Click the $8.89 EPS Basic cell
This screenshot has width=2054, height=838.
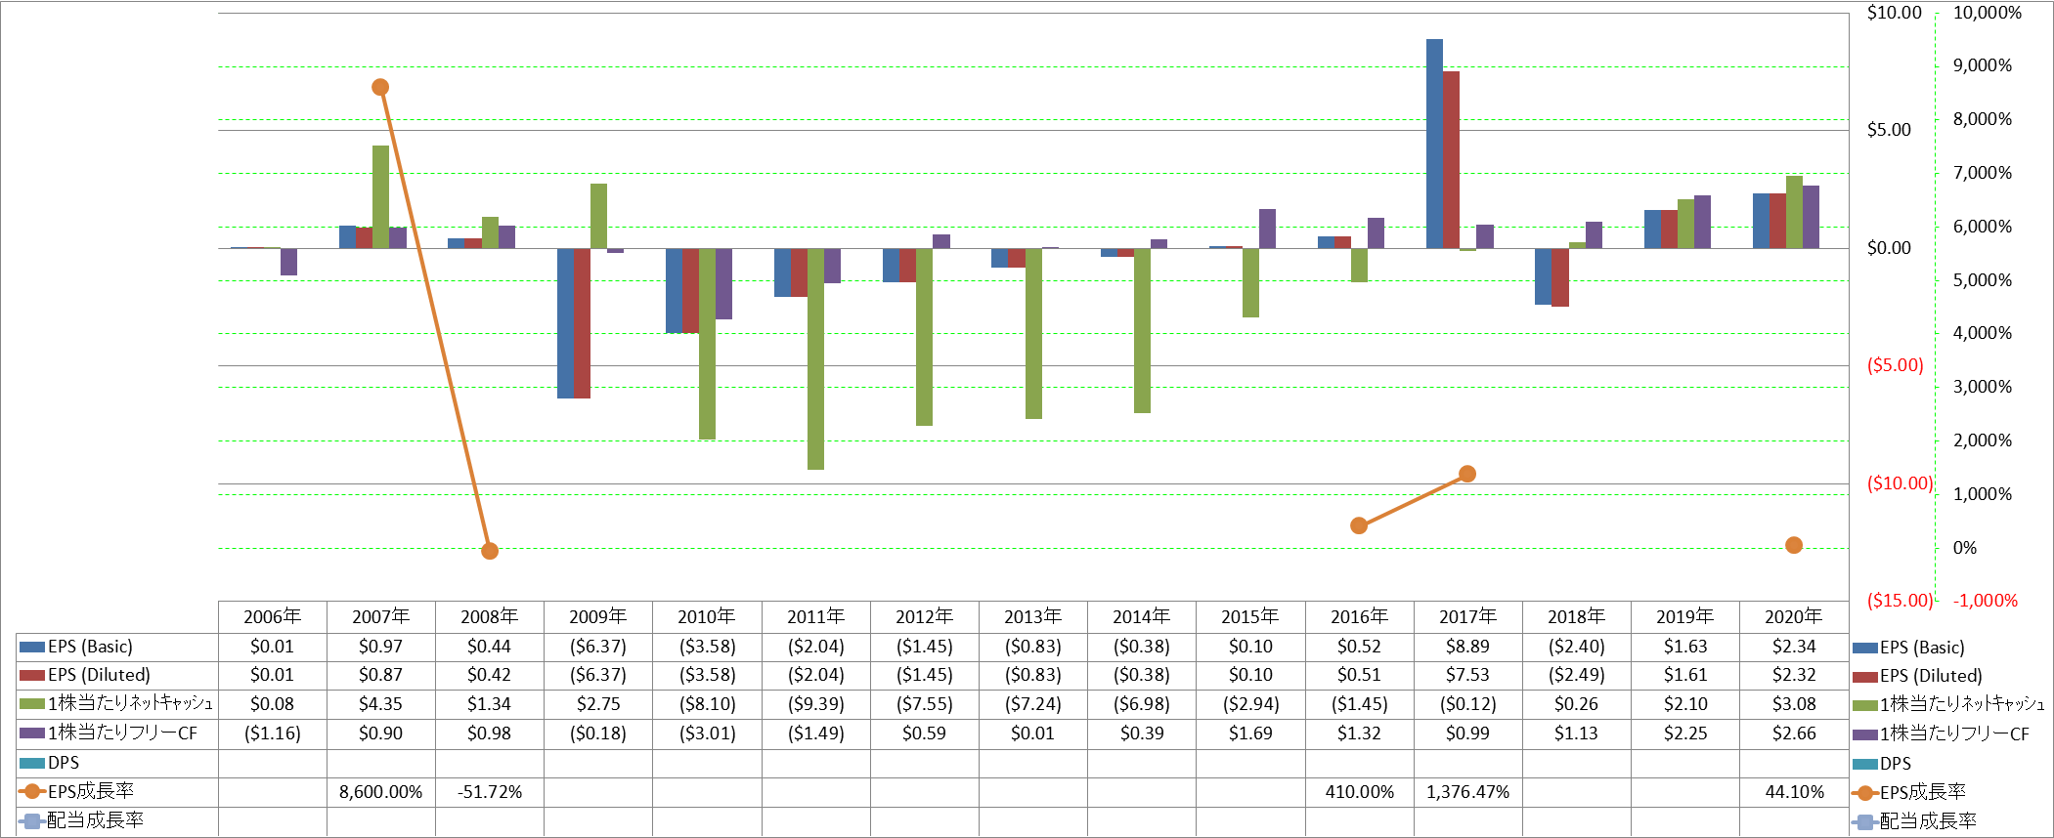[1467, 647]
